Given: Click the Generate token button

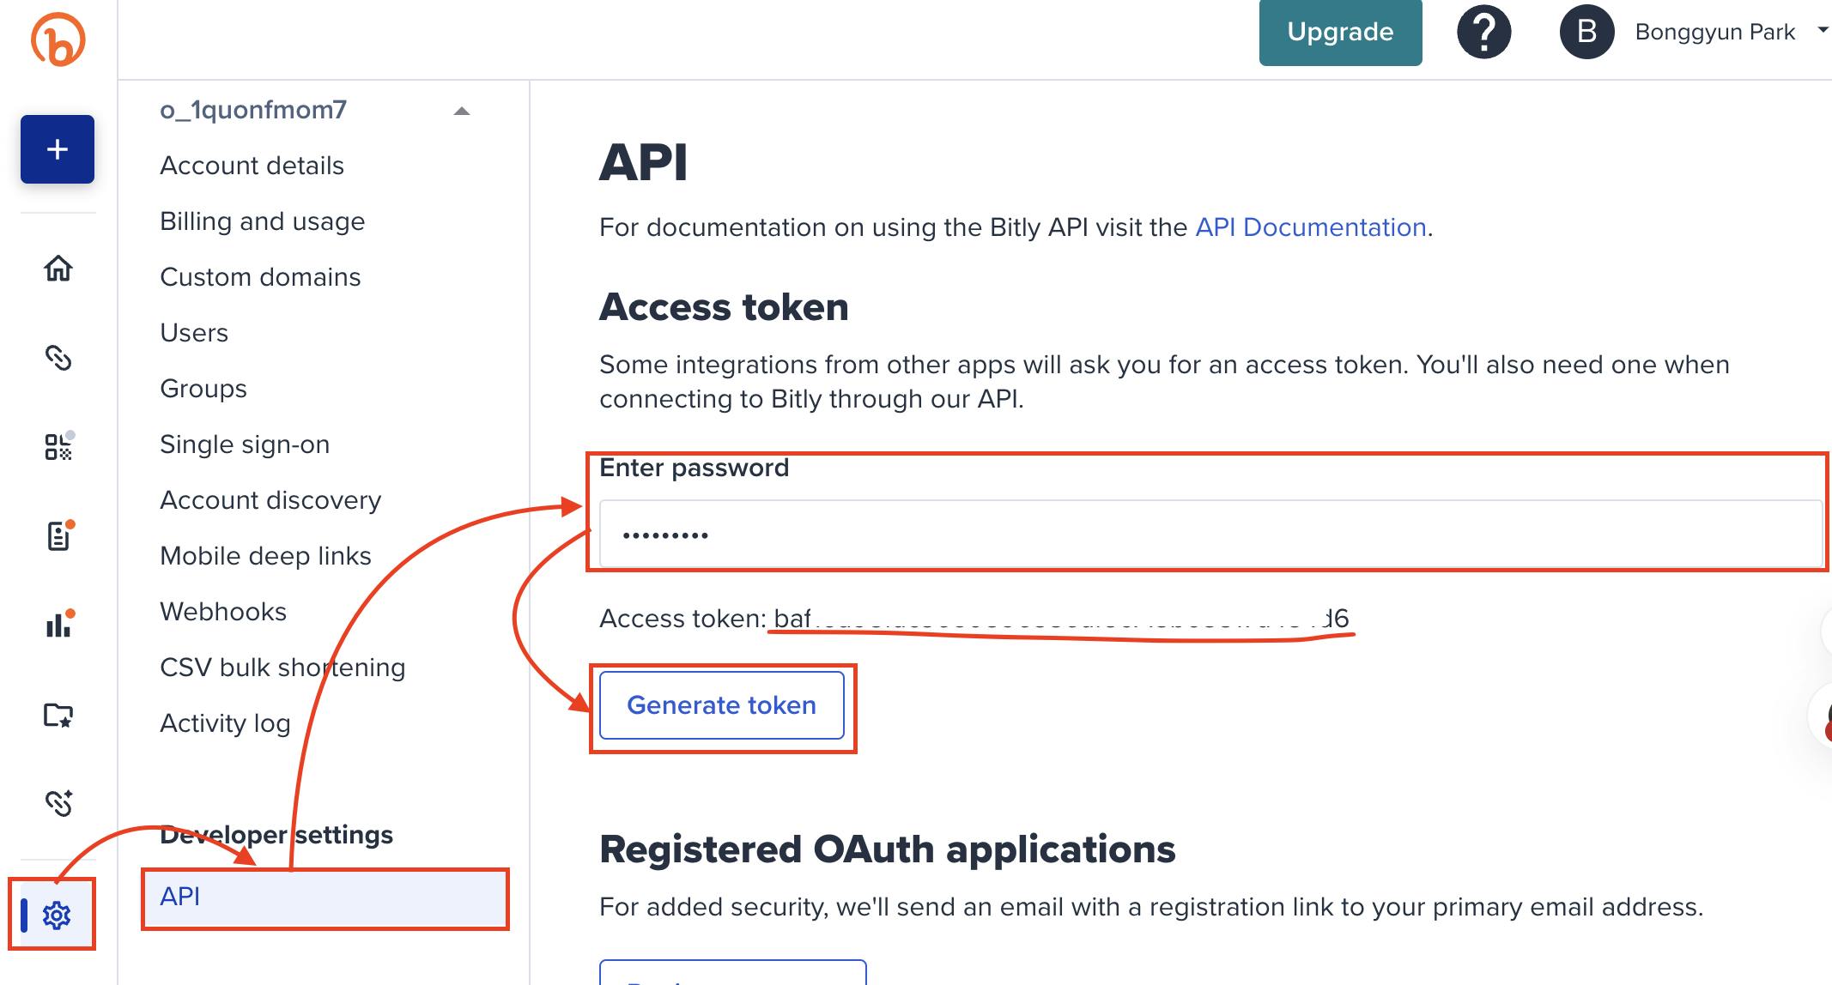Looking at the screenshot, I should click(721, 705).
